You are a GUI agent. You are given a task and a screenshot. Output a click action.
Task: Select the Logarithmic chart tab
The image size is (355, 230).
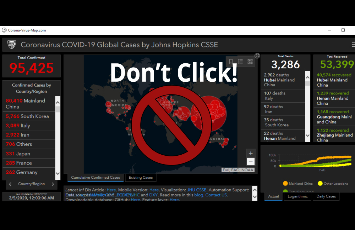(x=297, y=196)
